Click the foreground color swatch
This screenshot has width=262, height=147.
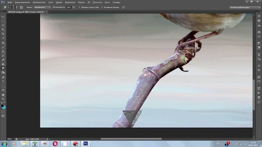coord(2,106)
